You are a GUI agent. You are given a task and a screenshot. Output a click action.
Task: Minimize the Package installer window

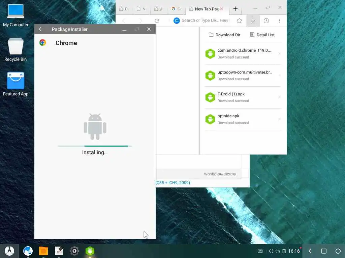click(x=124, y=29)
